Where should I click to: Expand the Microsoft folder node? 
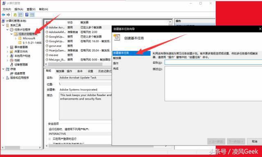[x=16, y=39]
